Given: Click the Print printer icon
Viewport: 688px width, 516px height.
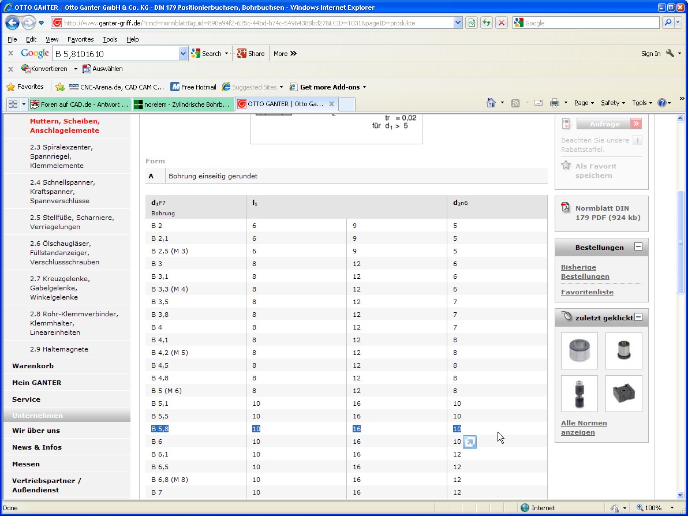Looking at the screenshot, I should coord(555,103).
